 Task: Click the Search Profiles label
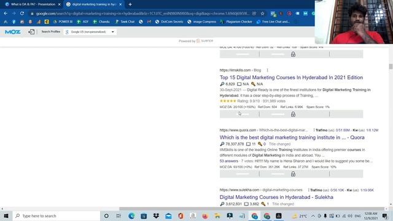tap(50, 31)
